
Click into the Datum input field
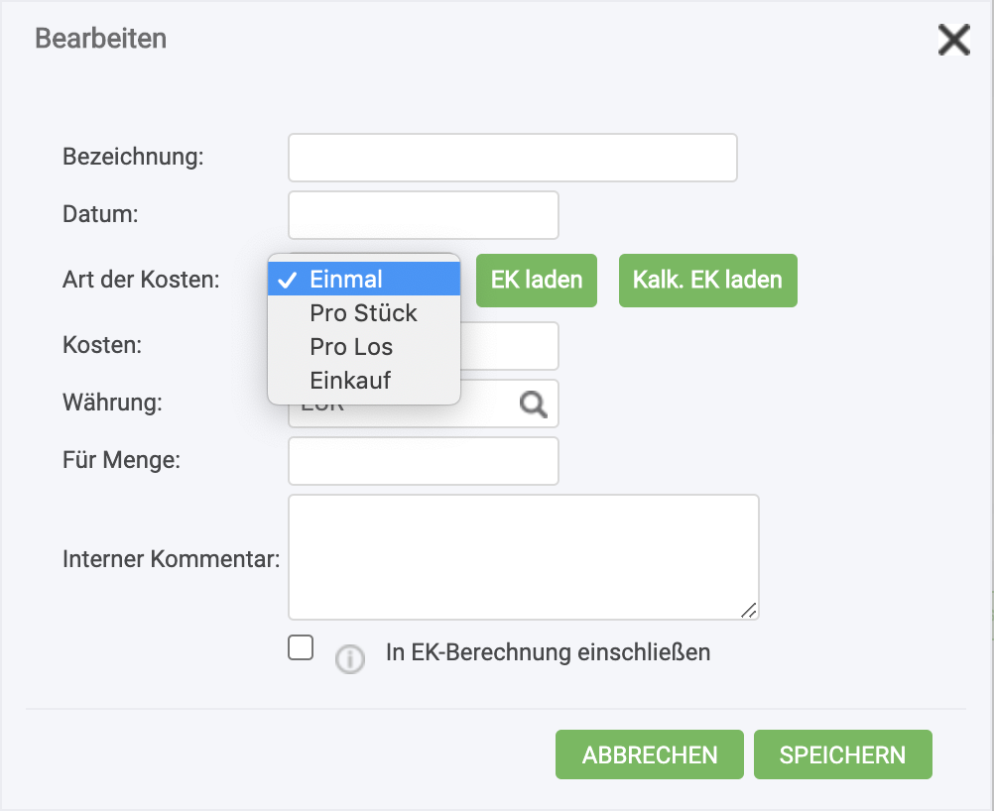pyautogui.click(x=423, y=215)
